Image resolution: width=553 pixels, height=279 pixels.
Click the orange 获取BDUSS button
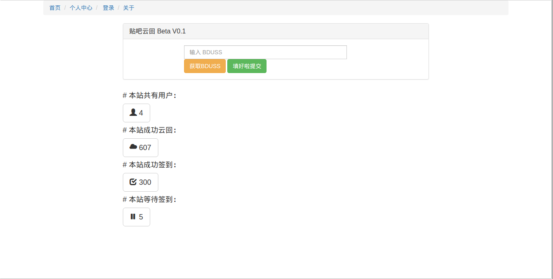(x=205, y=66)
